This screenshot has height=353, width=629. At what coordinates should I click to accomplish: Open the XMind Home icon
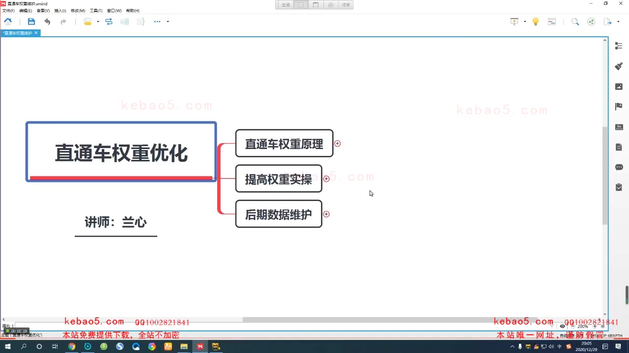(8, 22)
